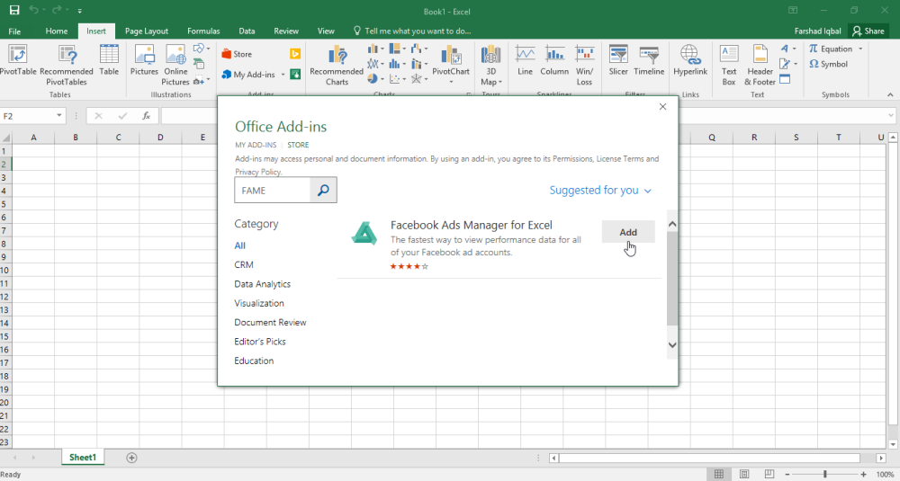The width and height of the screenshot is (900, 481).
Task: Open the 3D Map tool
Action: tap(490, 66)
